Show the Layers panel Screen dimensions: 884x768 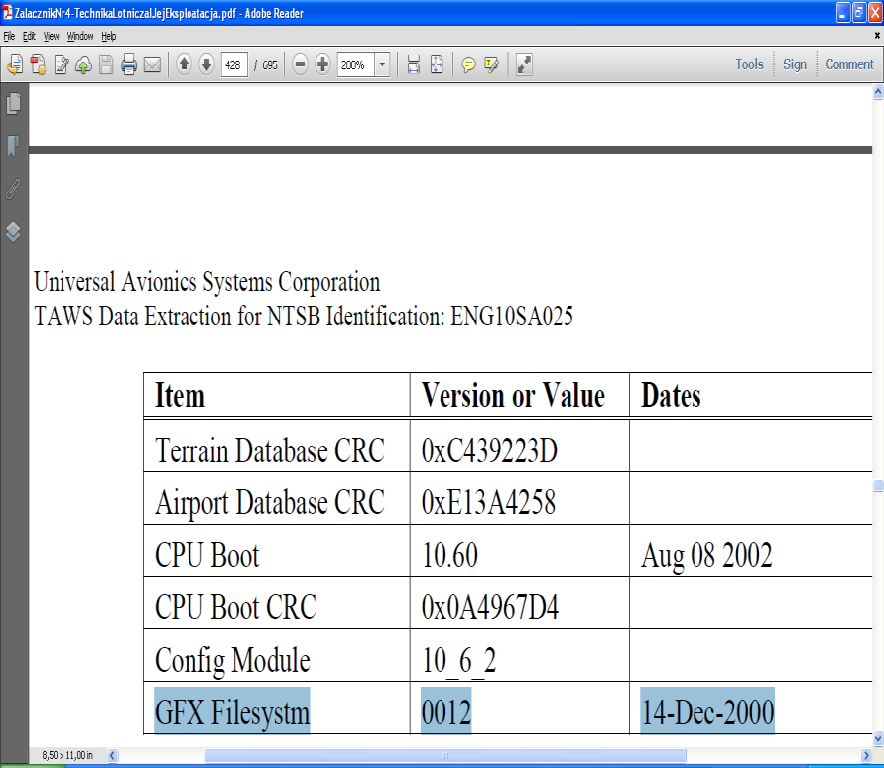pyautogui.click(x=14, y=231)
